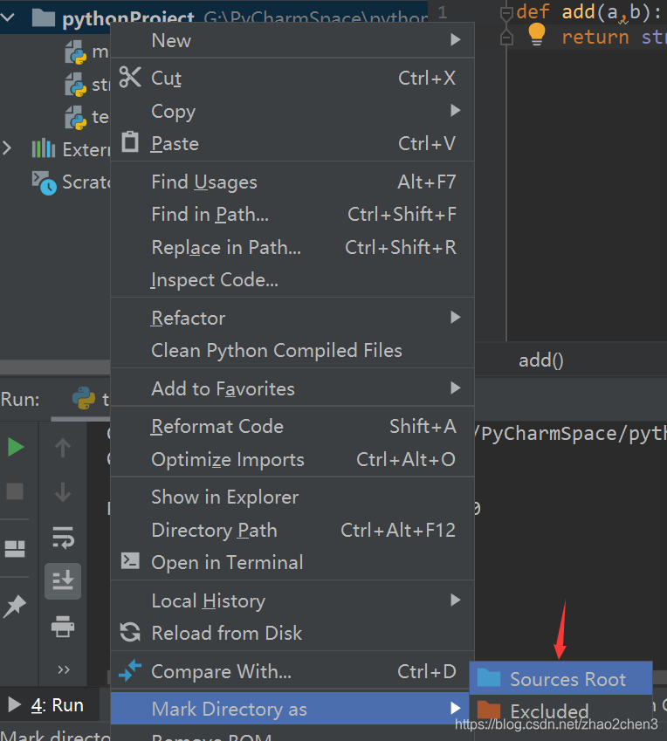This screenshot has height=741, width=667.
Task: Open the Copy submenu
Action: (x=292, y=111)
